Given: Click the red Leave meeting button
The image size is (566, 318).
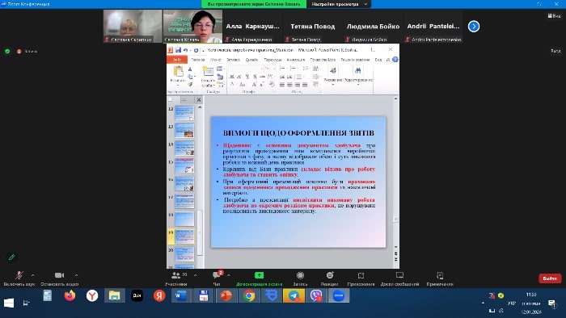Looking at the screenshot, I should (x=550, y=278).
